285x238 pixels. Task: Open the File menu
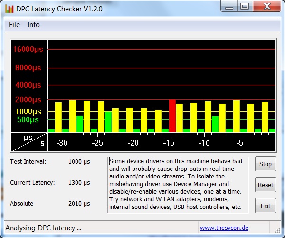pos(14,25)
